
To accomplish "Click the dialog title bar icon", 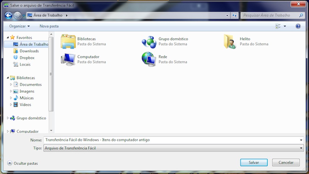I will click(6, 5).
